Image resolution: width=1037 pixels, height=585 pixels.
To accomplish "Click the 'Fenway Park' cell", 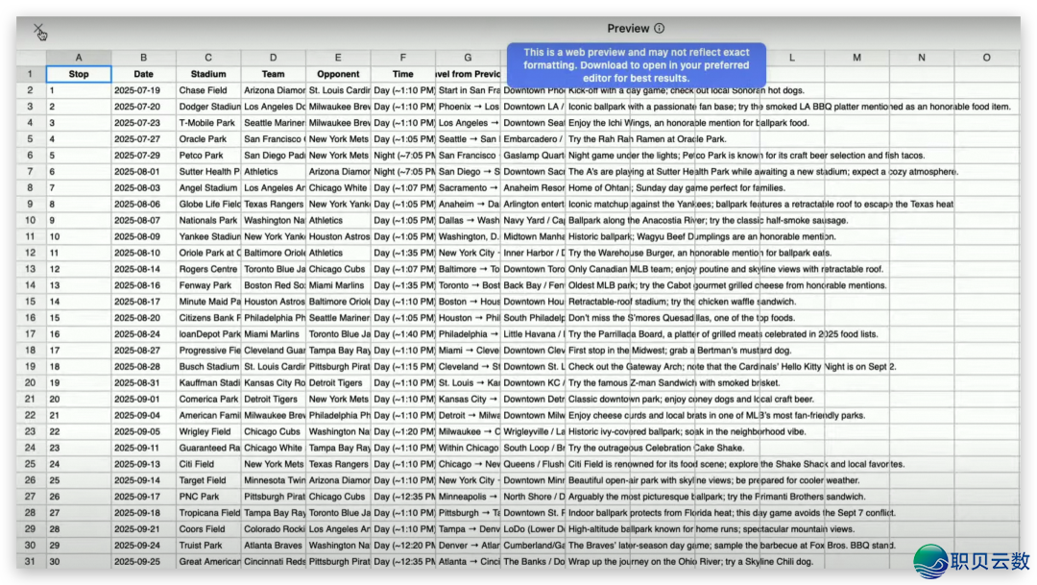I will click(x=208, y=285).
